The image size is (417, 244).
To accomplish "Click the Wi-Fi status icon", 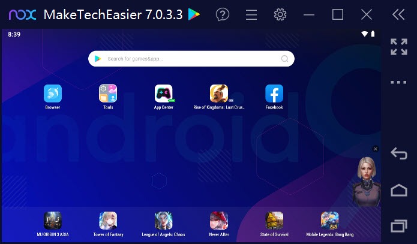I will 364,34.
